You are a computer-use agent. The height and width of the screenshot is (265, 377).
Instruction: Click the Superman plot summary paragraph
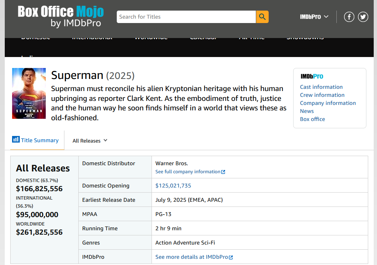click(169, 103)
